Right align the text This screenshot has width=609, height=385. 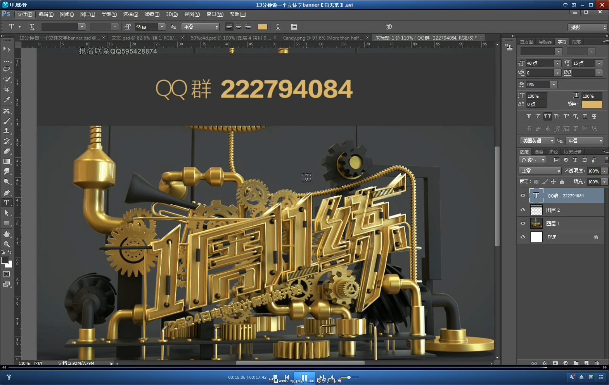coord(248,27)
